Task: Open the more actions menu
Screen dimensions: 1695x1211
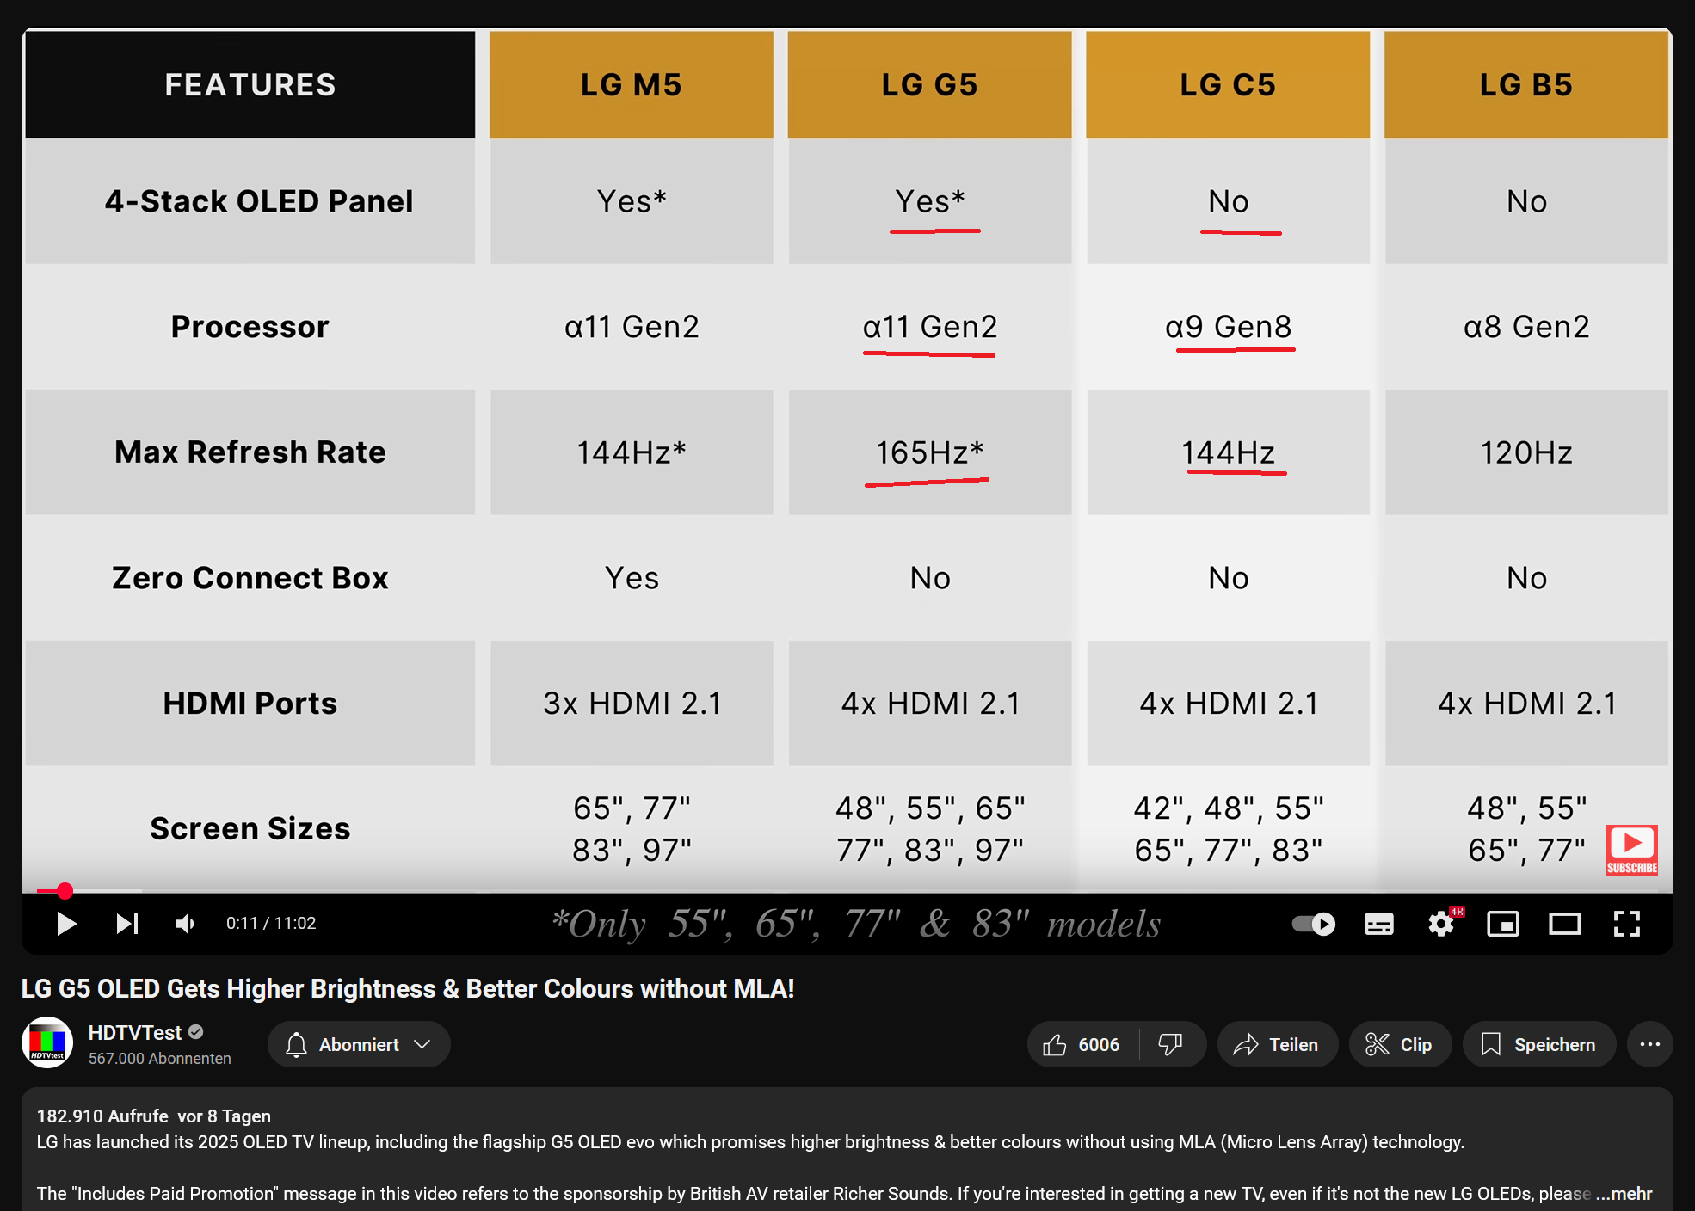Action: pos(1649,1043)
